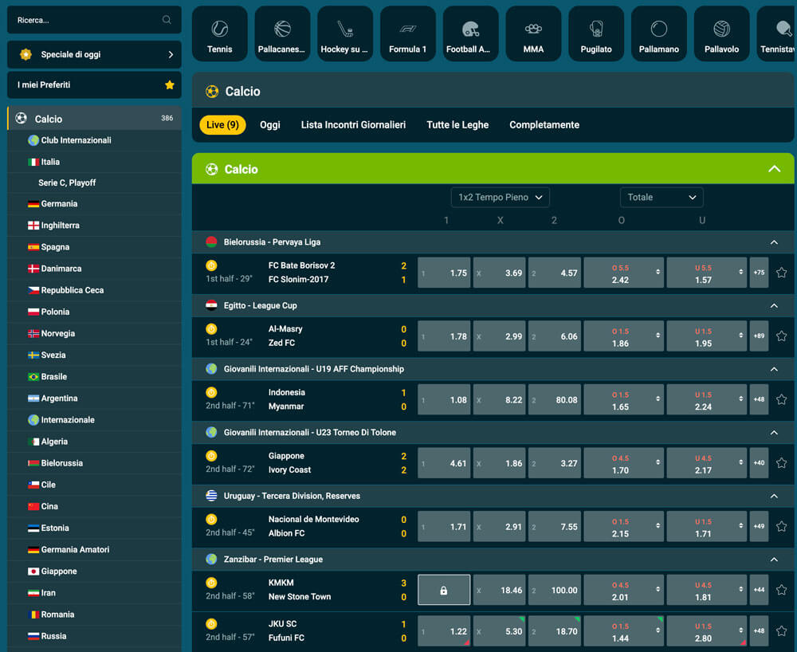
Task: Click the I miei Preferiti star icon
Action: point(170,84)
